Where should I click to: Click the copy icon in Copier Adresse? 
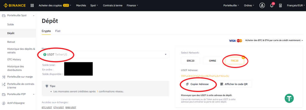point(187,84)
